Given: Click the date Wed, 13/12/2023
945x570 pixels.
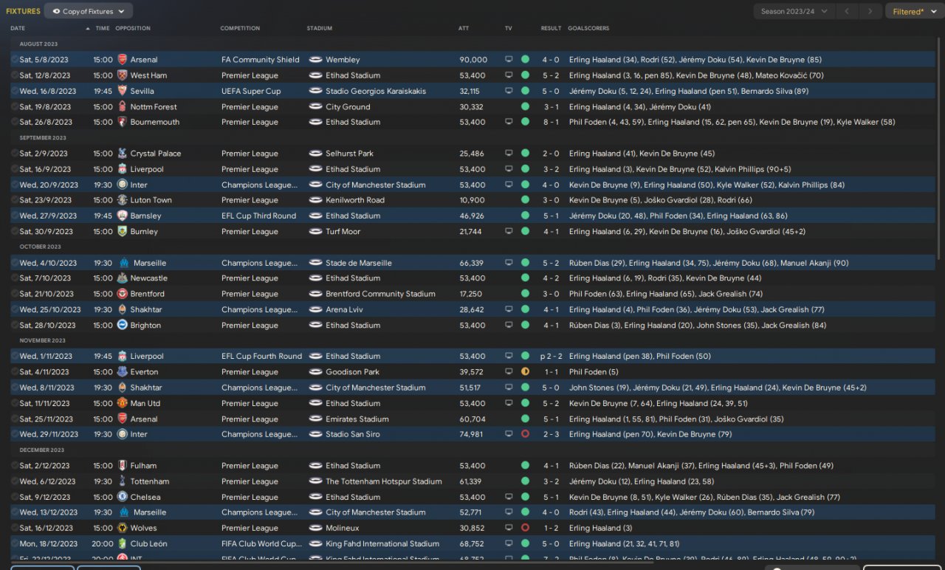Looking at the screenshot, I should [x=48, y=513].
